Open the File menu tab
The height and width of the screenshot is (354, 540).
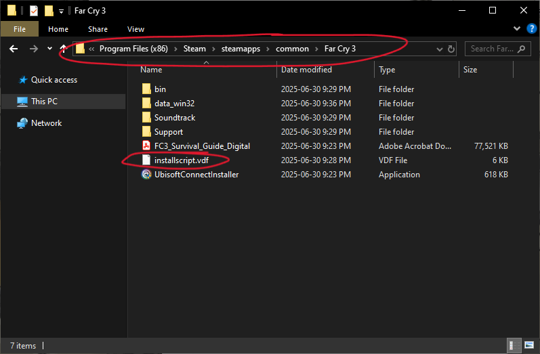click(20, 29)
